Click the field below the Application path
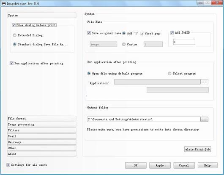This screenshot has height=175, width=224. (178, 90)
